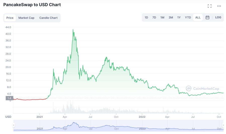Viewport: 226px width, 134px height.
Task: Switch to the Price tab
Action: (10, 18)
